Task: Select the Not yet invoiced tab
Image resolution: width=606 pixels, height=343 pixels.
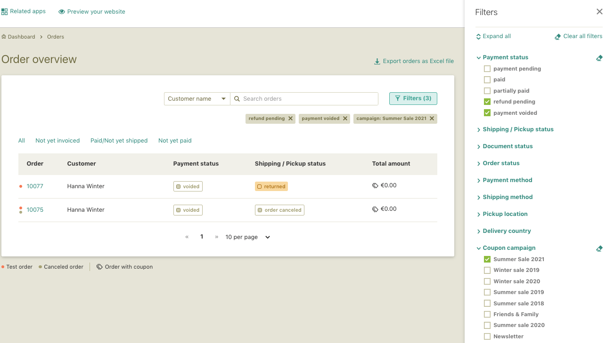Action: point(57,141)
